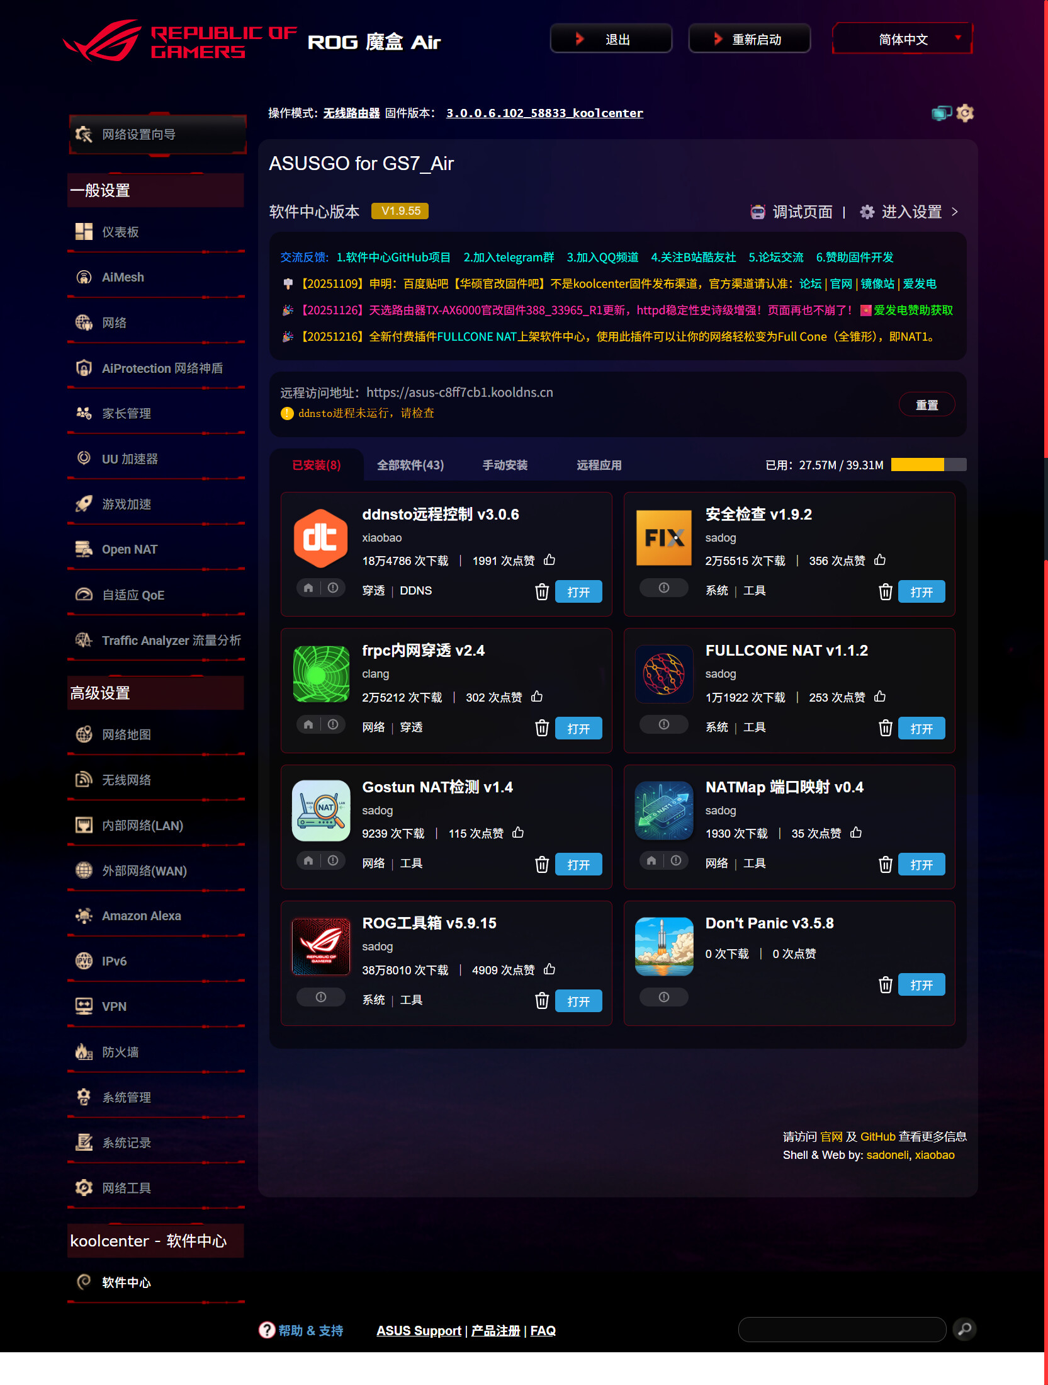Delete ROG工具箱 using its trash icon
1048x1385 pixels.
point(542,1000)
